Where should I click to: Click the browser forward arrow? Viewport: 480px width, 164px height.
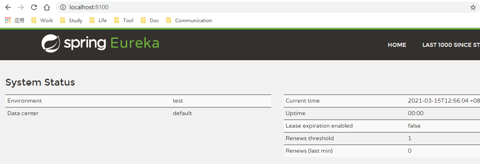(x=21, y=7)
